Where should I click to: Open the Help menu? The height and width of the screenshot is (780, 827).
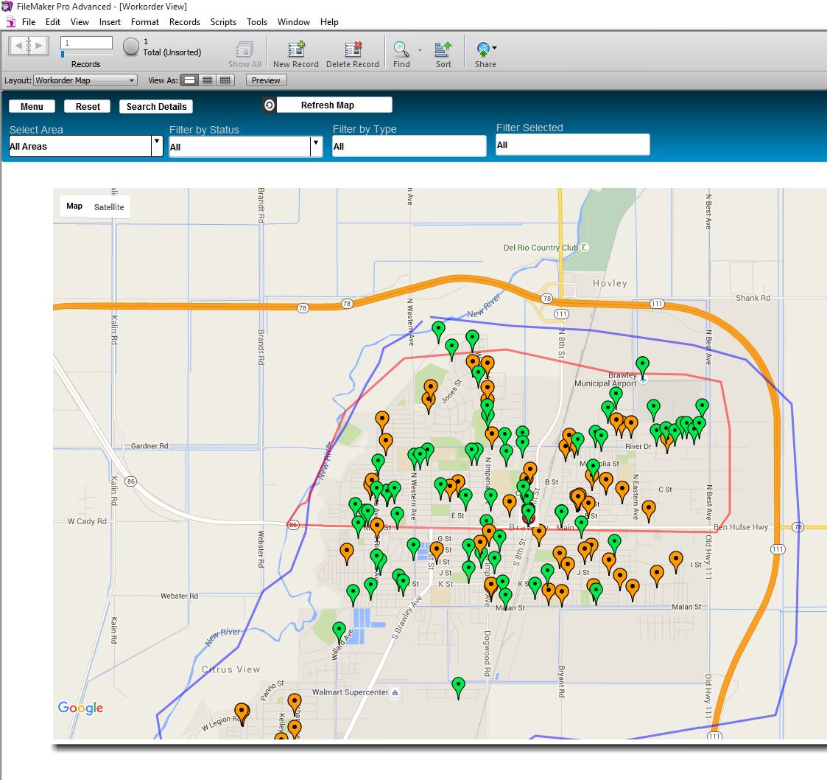point(329,22)
